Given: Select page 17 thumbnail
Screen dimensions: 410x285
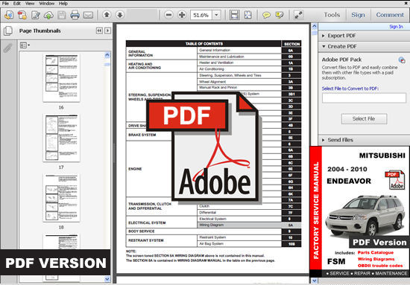Looking at the screenshot, I should tap(61, 138).
